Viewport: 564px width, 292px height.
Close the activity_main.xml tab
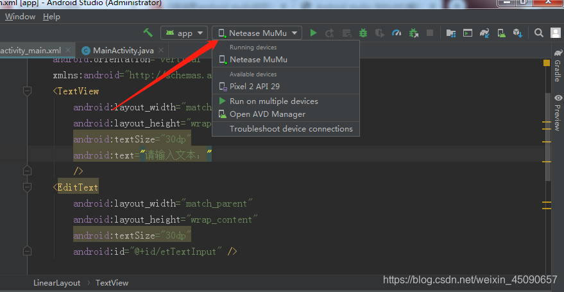69,50
